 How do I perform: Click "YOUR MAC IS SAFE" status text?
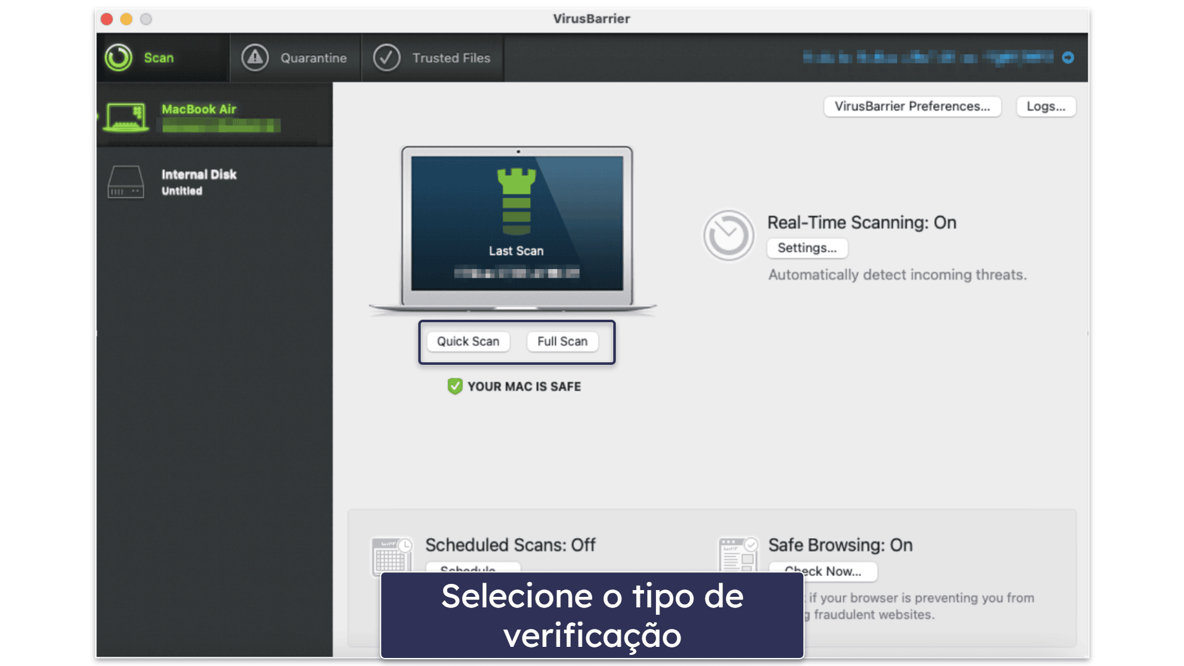pyautogui.click(x=524, y=386)
